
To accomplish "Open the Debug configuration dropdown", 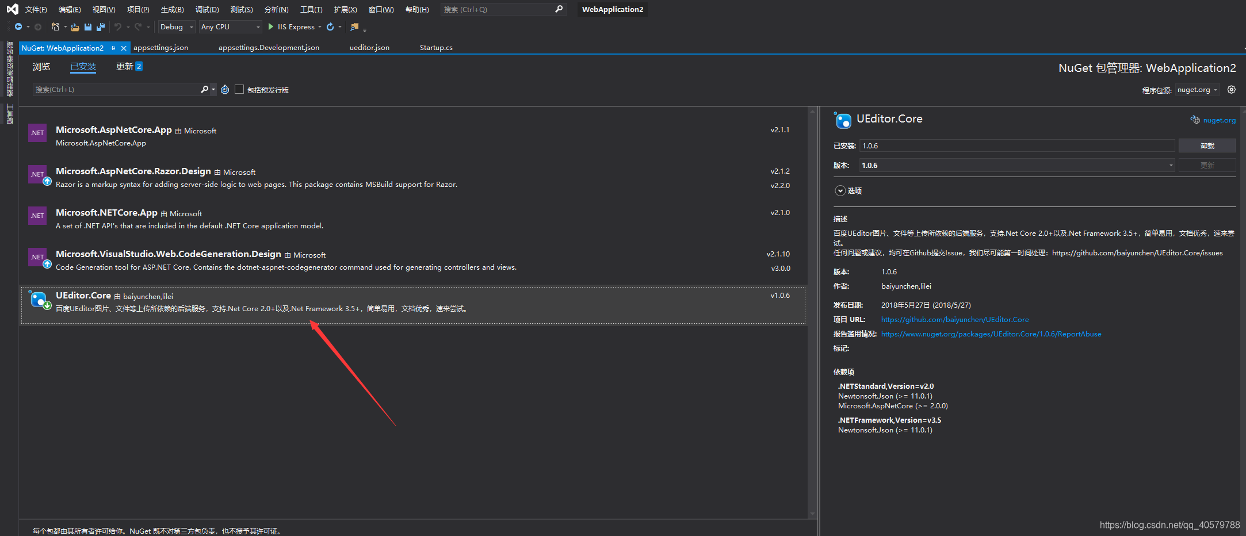I will pos(176,26).
